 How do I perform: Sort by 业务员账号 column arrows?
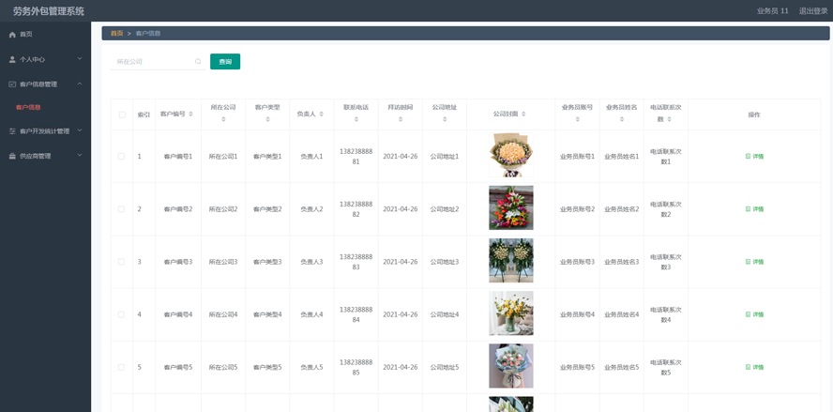[577, 119]
